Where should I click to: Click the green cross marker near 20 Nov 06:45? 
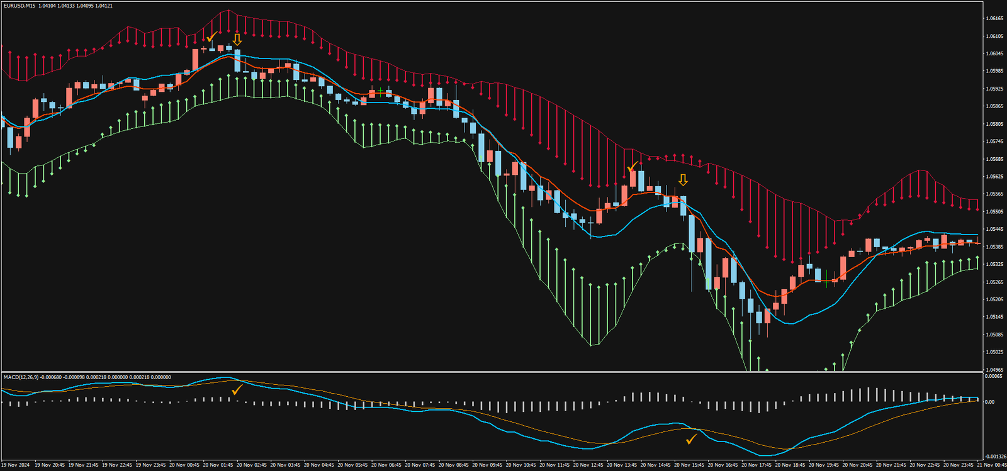(380, 92)
